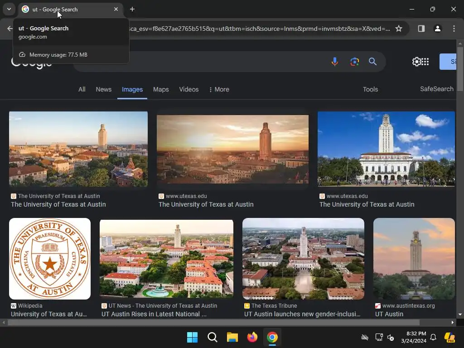464x348 pixels.
Task: Open the white Main Building blue sky image
Action: point(386,149)
